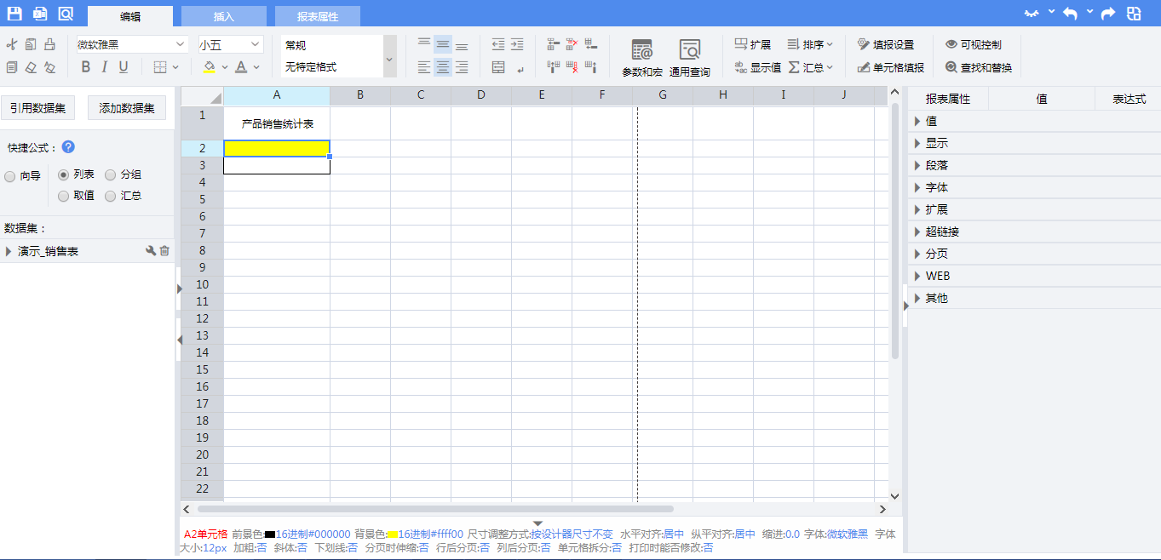
Task: Click the 添加数据集 button
Action: pyautogui.click(x=127, y=108)
